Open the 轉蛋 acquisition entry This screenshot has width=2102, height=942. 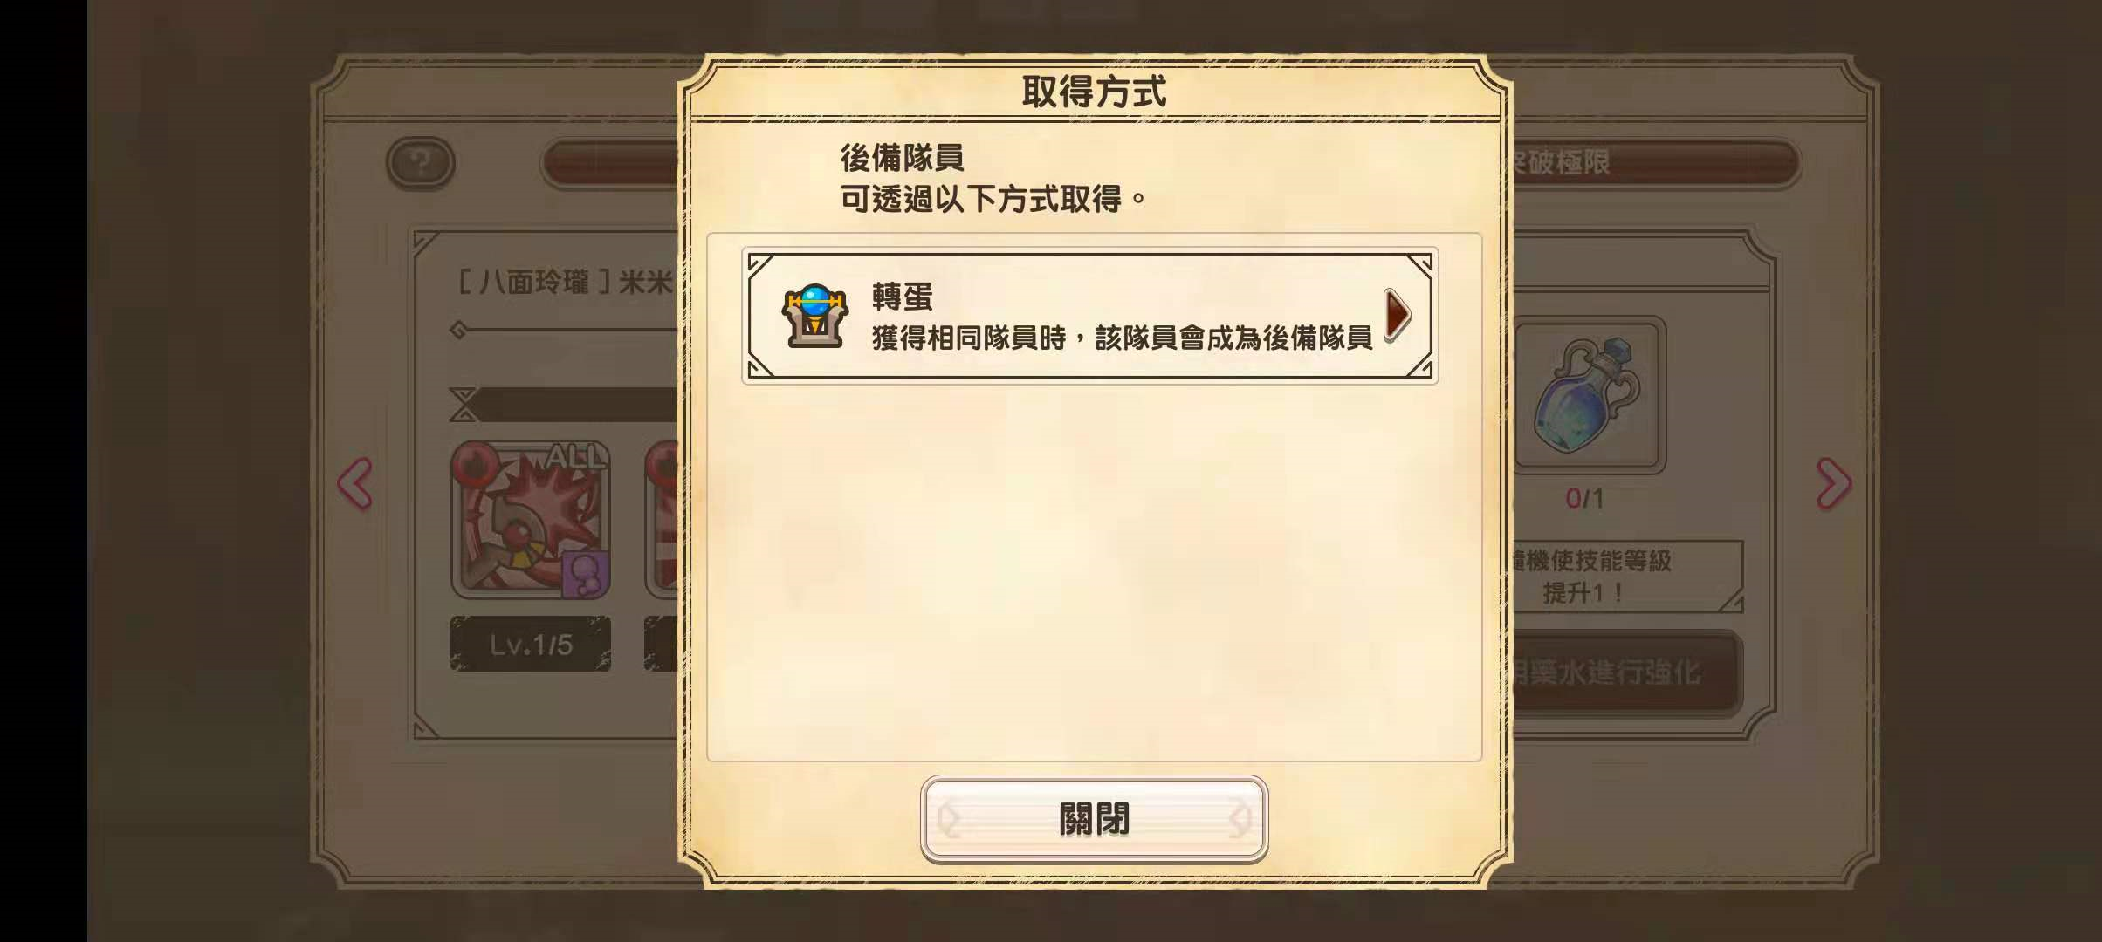click(x=1089, y=316)
